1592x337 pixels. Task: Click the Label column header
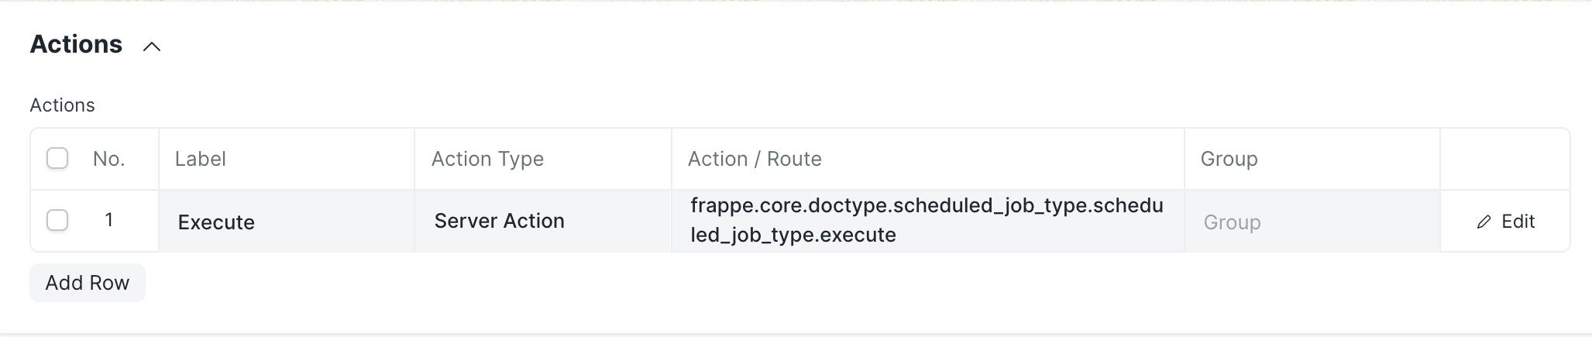coord(201,159)
